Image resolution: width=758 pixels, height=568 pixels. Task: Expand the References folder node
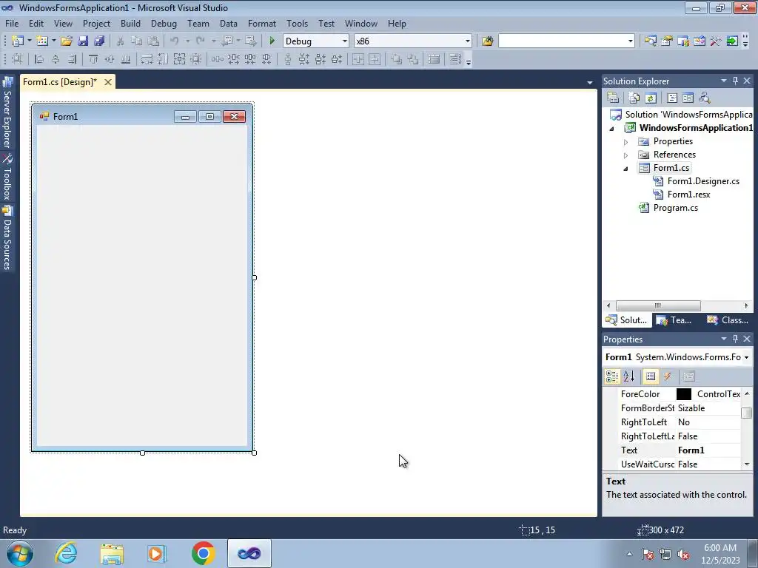click(x=625, y=155)
